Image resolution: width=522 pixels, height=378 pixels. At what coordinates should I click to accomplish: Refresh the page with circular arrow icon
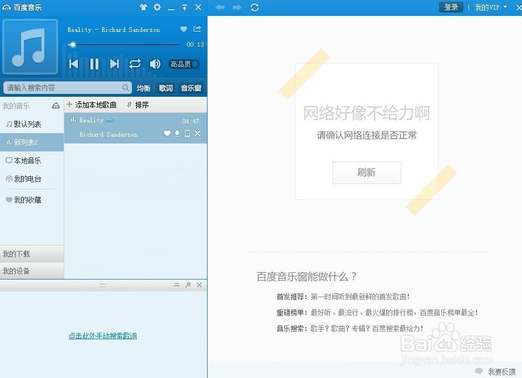click(x=254, y=7)
